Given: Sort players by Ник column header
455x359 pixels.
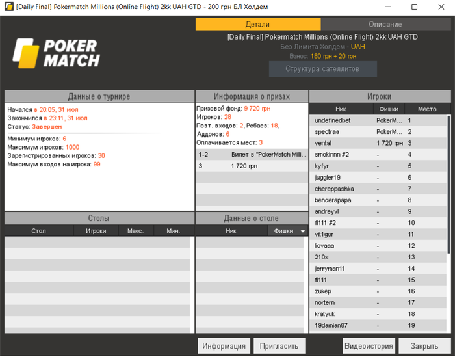Looking at the screenshot, I should [341, 109].
